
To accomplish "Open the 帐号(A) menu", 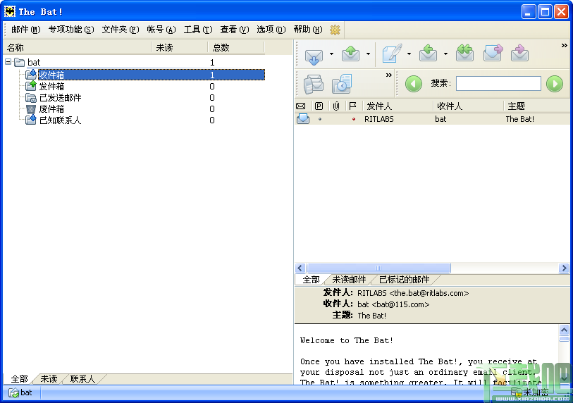I will [x=161, y=30].
